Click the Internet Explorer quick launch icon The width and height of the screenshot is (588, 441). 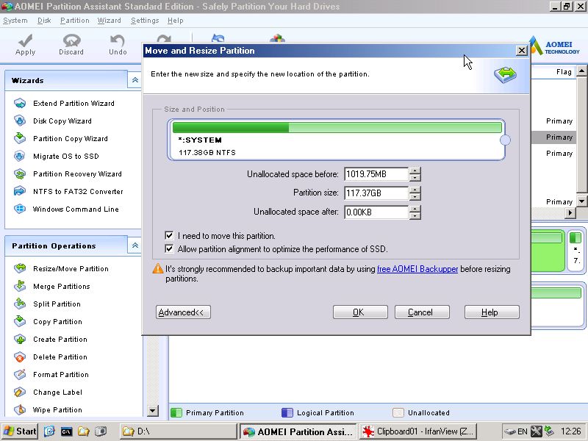click(x=49, y=431)
